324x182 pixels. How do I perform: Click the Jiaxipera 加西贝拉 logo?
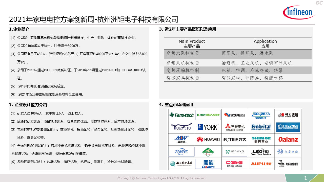[261, 115]
